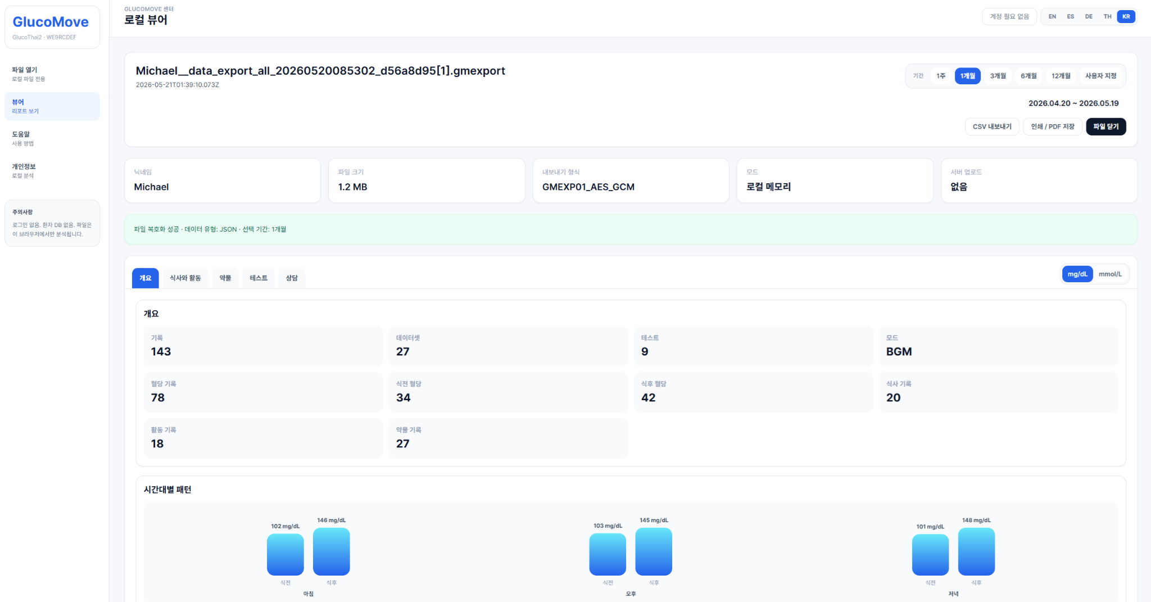This screenshot has width=1151, height=602.
Task: Click the 식후 혈당 42 stat card
Action: (x=753, y=392)
